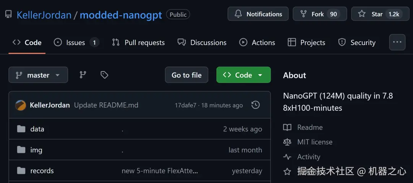Switch to the Issues tab

coord(75,42)
